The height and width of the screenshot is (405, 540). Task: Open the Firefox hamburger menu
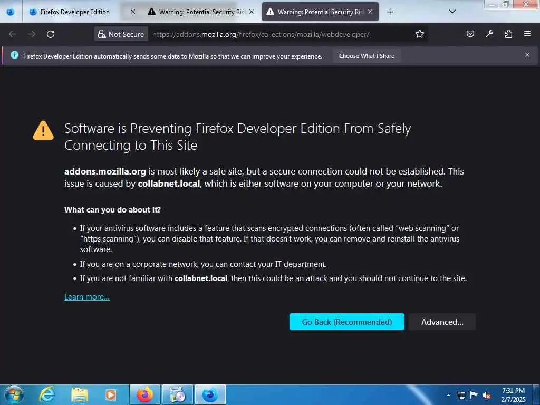[527, 34]
